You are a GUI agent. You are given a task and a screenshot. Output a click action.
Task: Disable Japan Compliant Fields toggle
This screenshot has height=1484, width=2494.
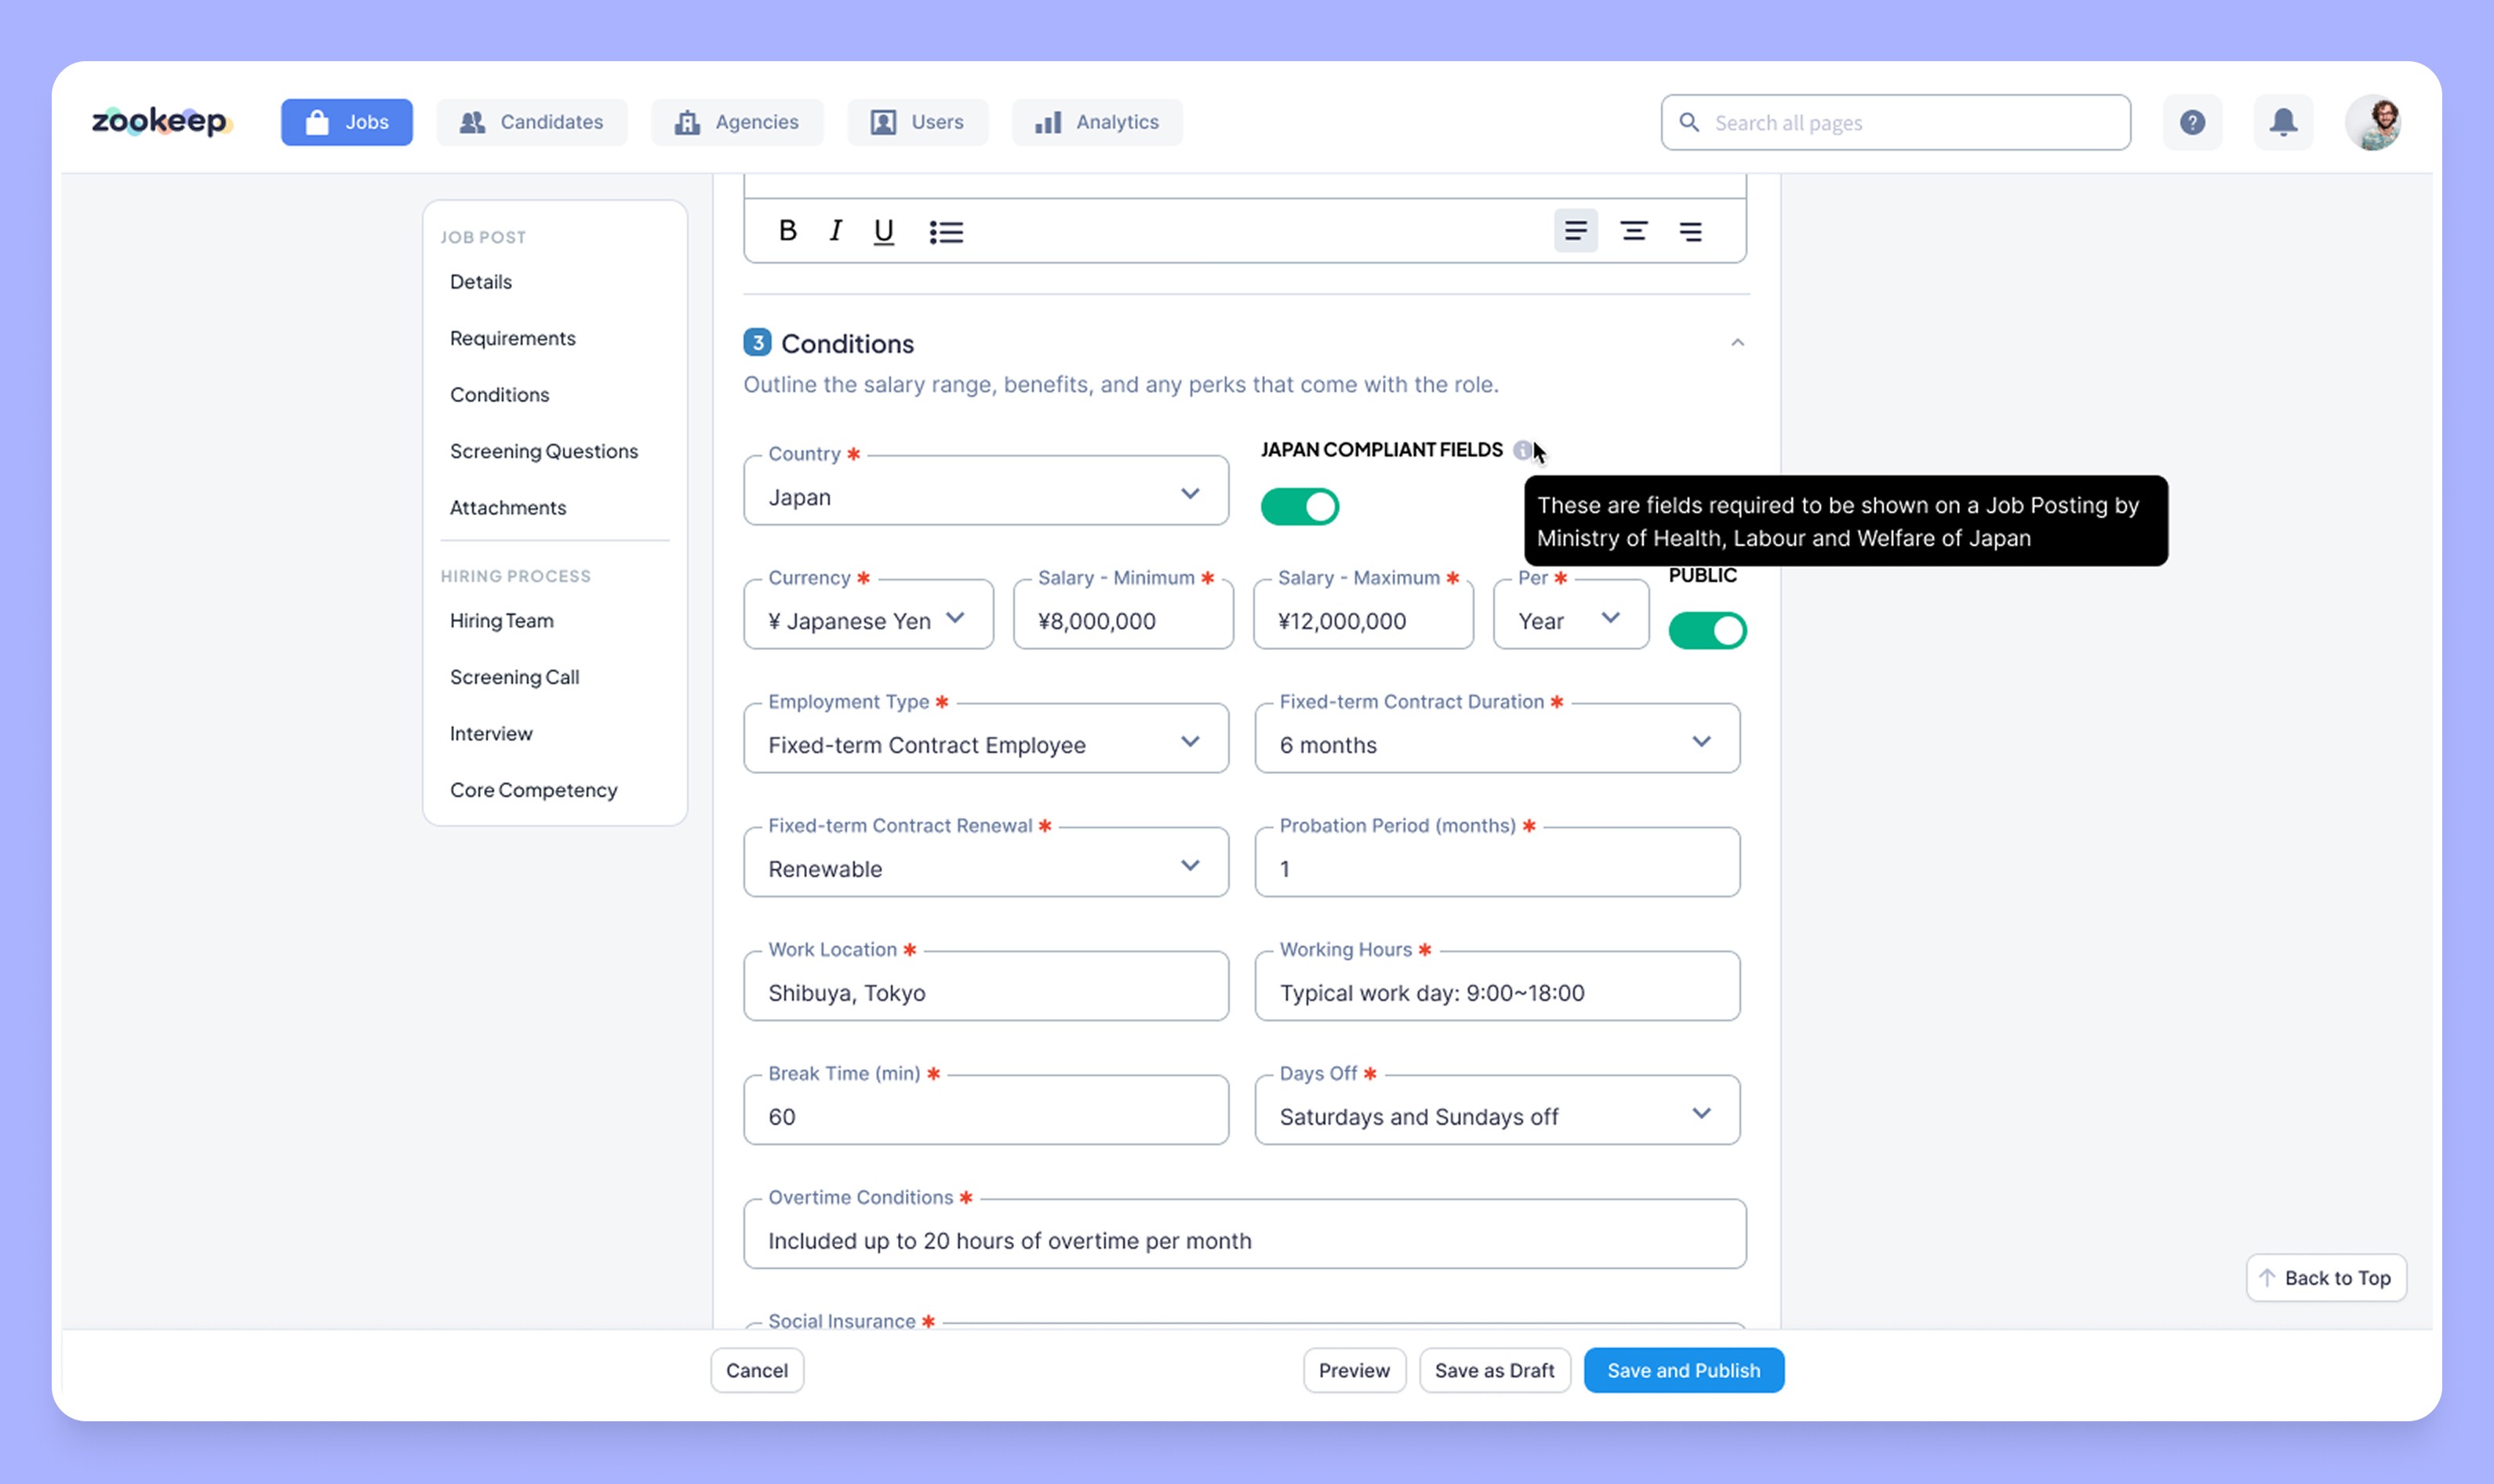pyautogui.click(x=1300, y=507)
